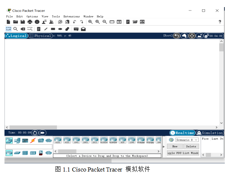
Task: Pick the PT-Router device
Action: click(141, 140)
